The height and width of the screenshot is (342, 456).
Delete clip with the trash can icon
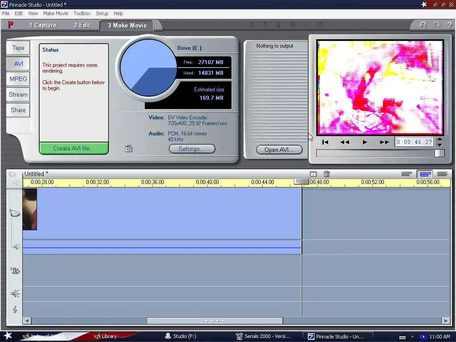point(326,174)
